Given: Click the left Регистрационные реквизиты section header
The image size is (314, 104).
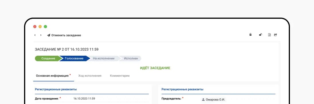Looking at the screenshot, I should [x=56, y=89].
